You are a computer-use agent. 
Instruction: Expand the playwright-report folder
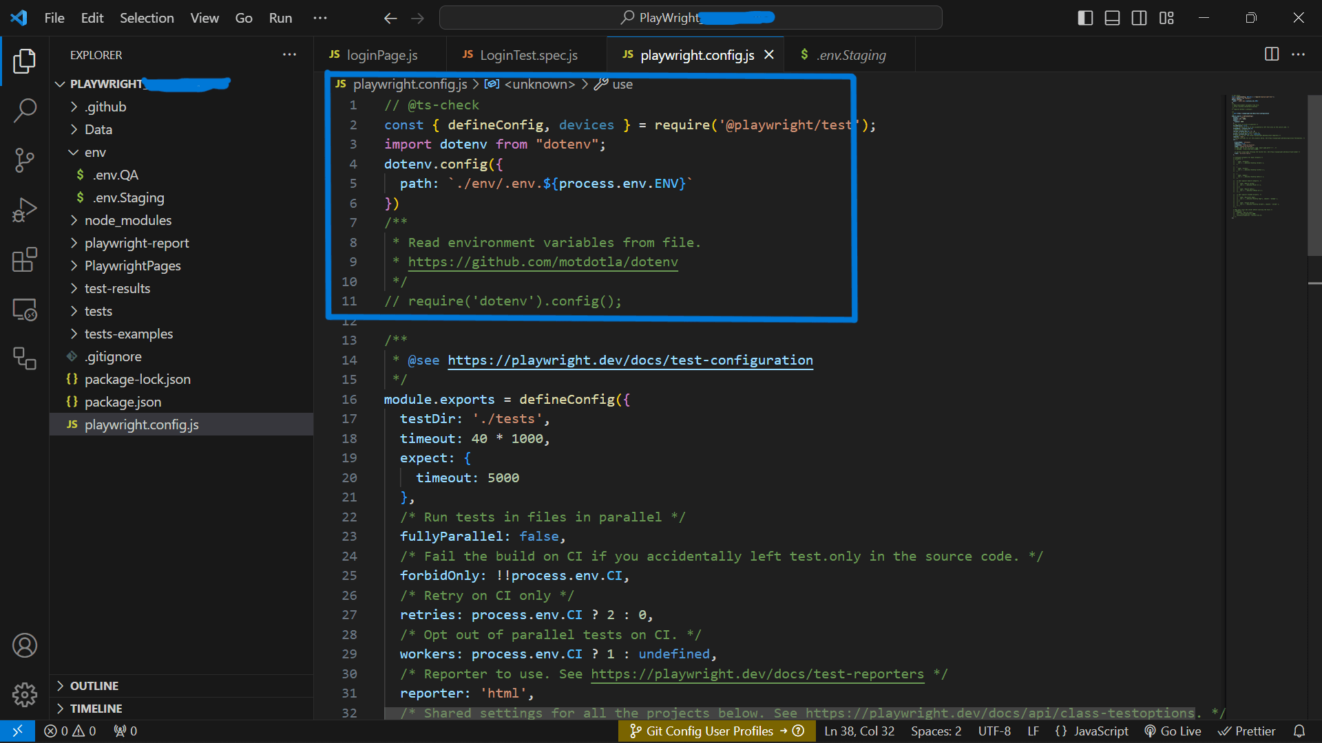coord(181,243)
